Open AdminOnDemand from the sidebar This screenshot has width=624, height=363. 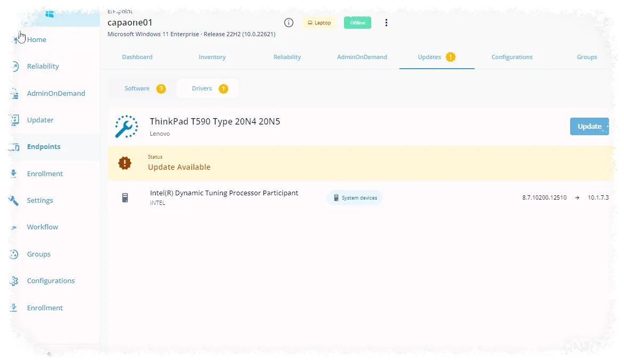pos(56,93)
